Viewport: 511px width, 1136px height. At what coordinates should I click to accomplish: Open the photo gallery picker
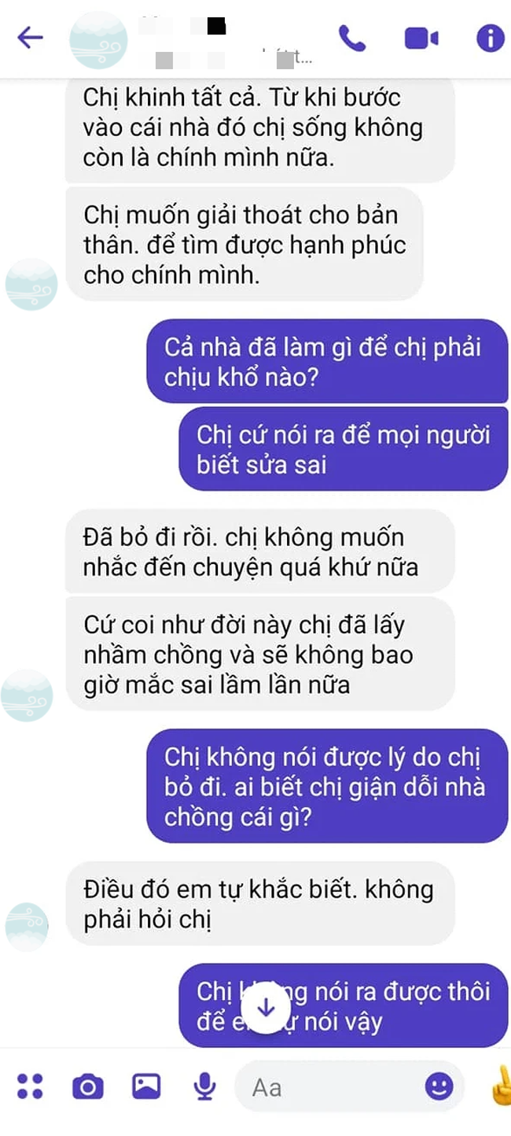[146, 1086]
